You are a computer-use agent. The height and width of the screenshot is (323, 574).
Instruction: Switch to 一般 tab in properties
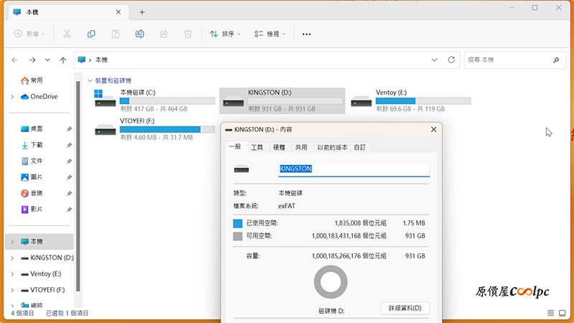click(235, 147)
